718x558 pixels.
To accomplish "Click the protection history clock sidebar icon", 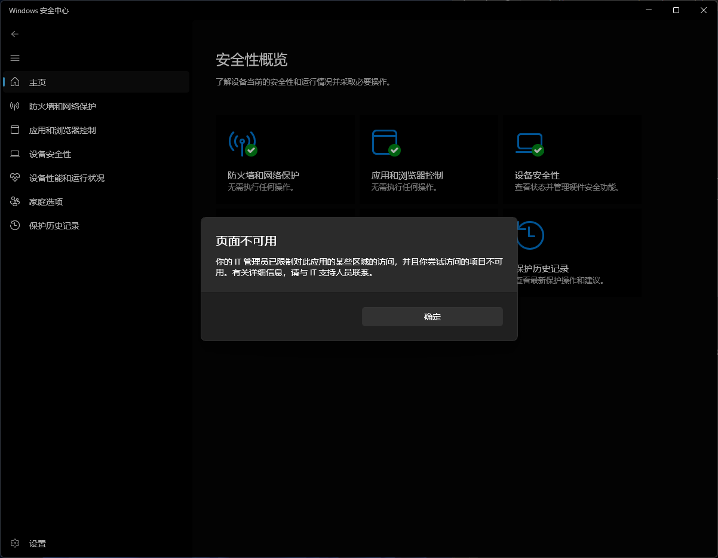I will click(15, 225).
